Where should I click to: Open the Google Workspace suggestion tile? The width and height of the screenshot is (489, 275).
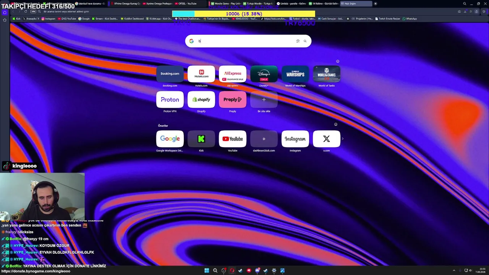tap(170, 139)
